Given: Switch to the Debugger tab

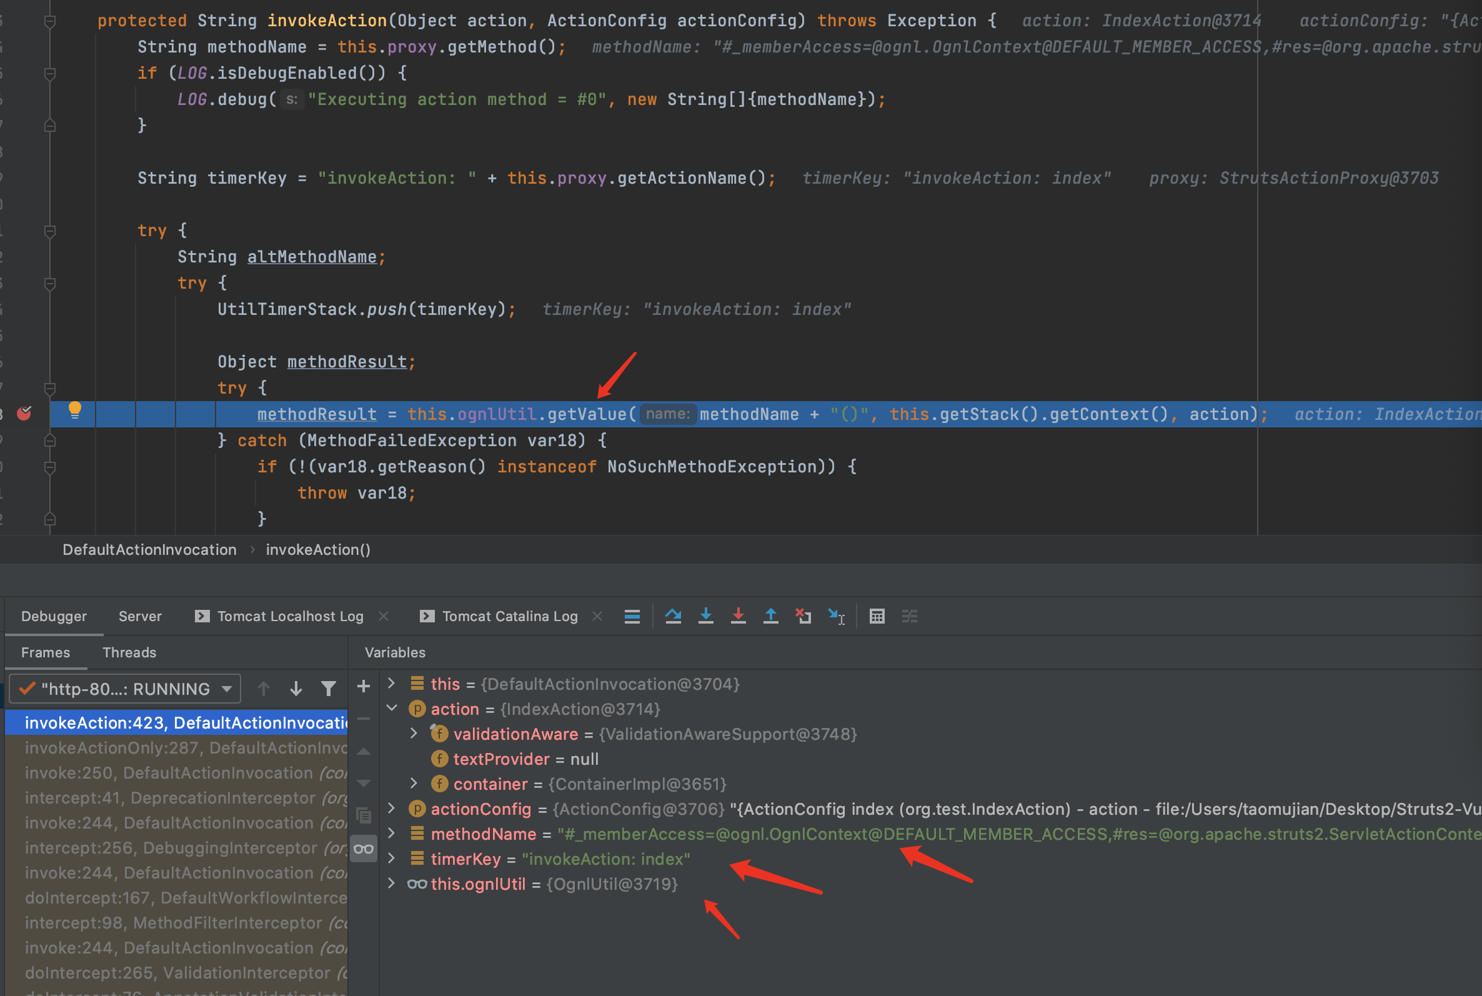Looking at the screenshot, I should click(54, 616).
